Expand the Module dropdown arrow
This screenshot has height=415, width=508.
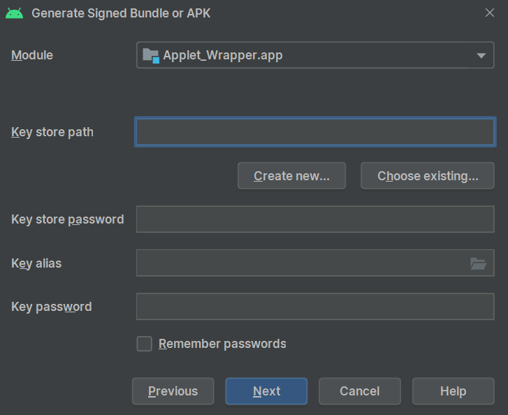click(x=481, y=56)
